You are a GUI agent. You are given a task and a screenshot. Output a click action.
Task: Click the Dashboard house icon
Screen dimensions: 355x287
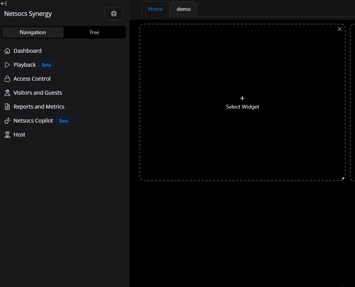tap(7, 51)
